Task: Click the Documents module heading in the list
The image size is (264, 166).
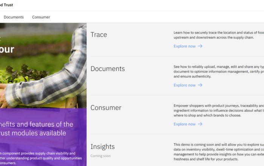Action: click(x=107, y=69)
